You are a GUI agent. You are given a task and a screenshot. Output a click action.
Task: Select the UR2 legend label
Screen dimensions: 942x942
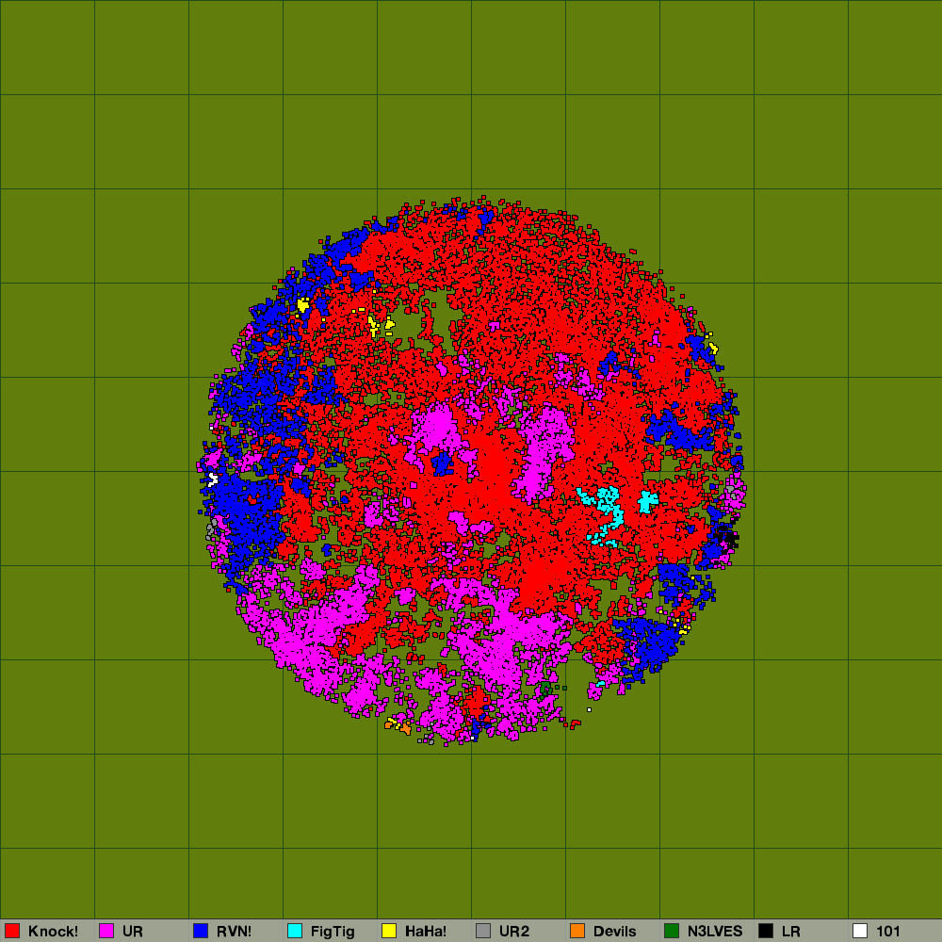pos(514,932)
